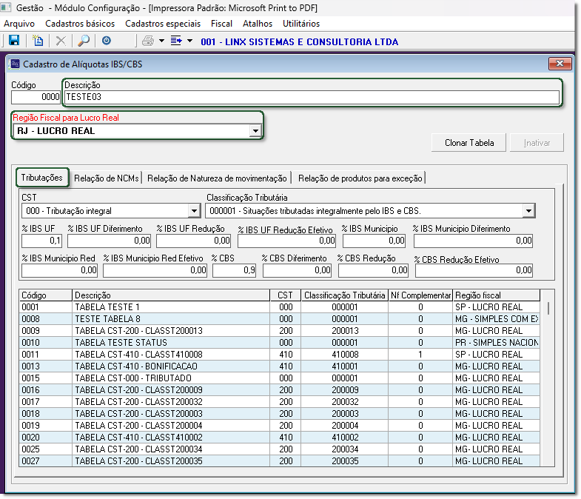Click the printer icon in toolbar
Viewport: 581px width, 499px height.
[148, 41]
